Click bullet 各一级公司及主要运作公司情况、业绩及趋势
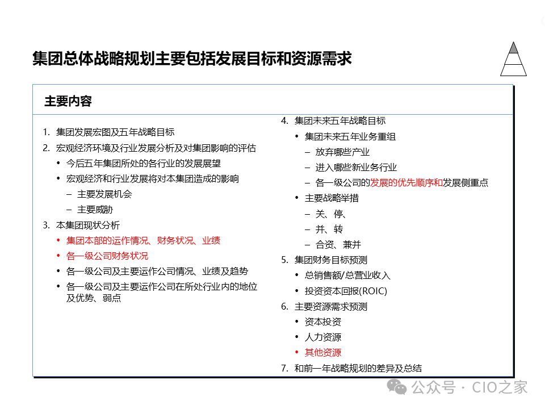Viewport: 545px width, 409px height. coord(157,272)
